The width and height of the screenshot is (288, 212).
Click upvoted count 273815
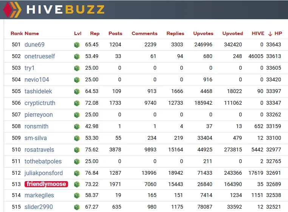[233, 150]
